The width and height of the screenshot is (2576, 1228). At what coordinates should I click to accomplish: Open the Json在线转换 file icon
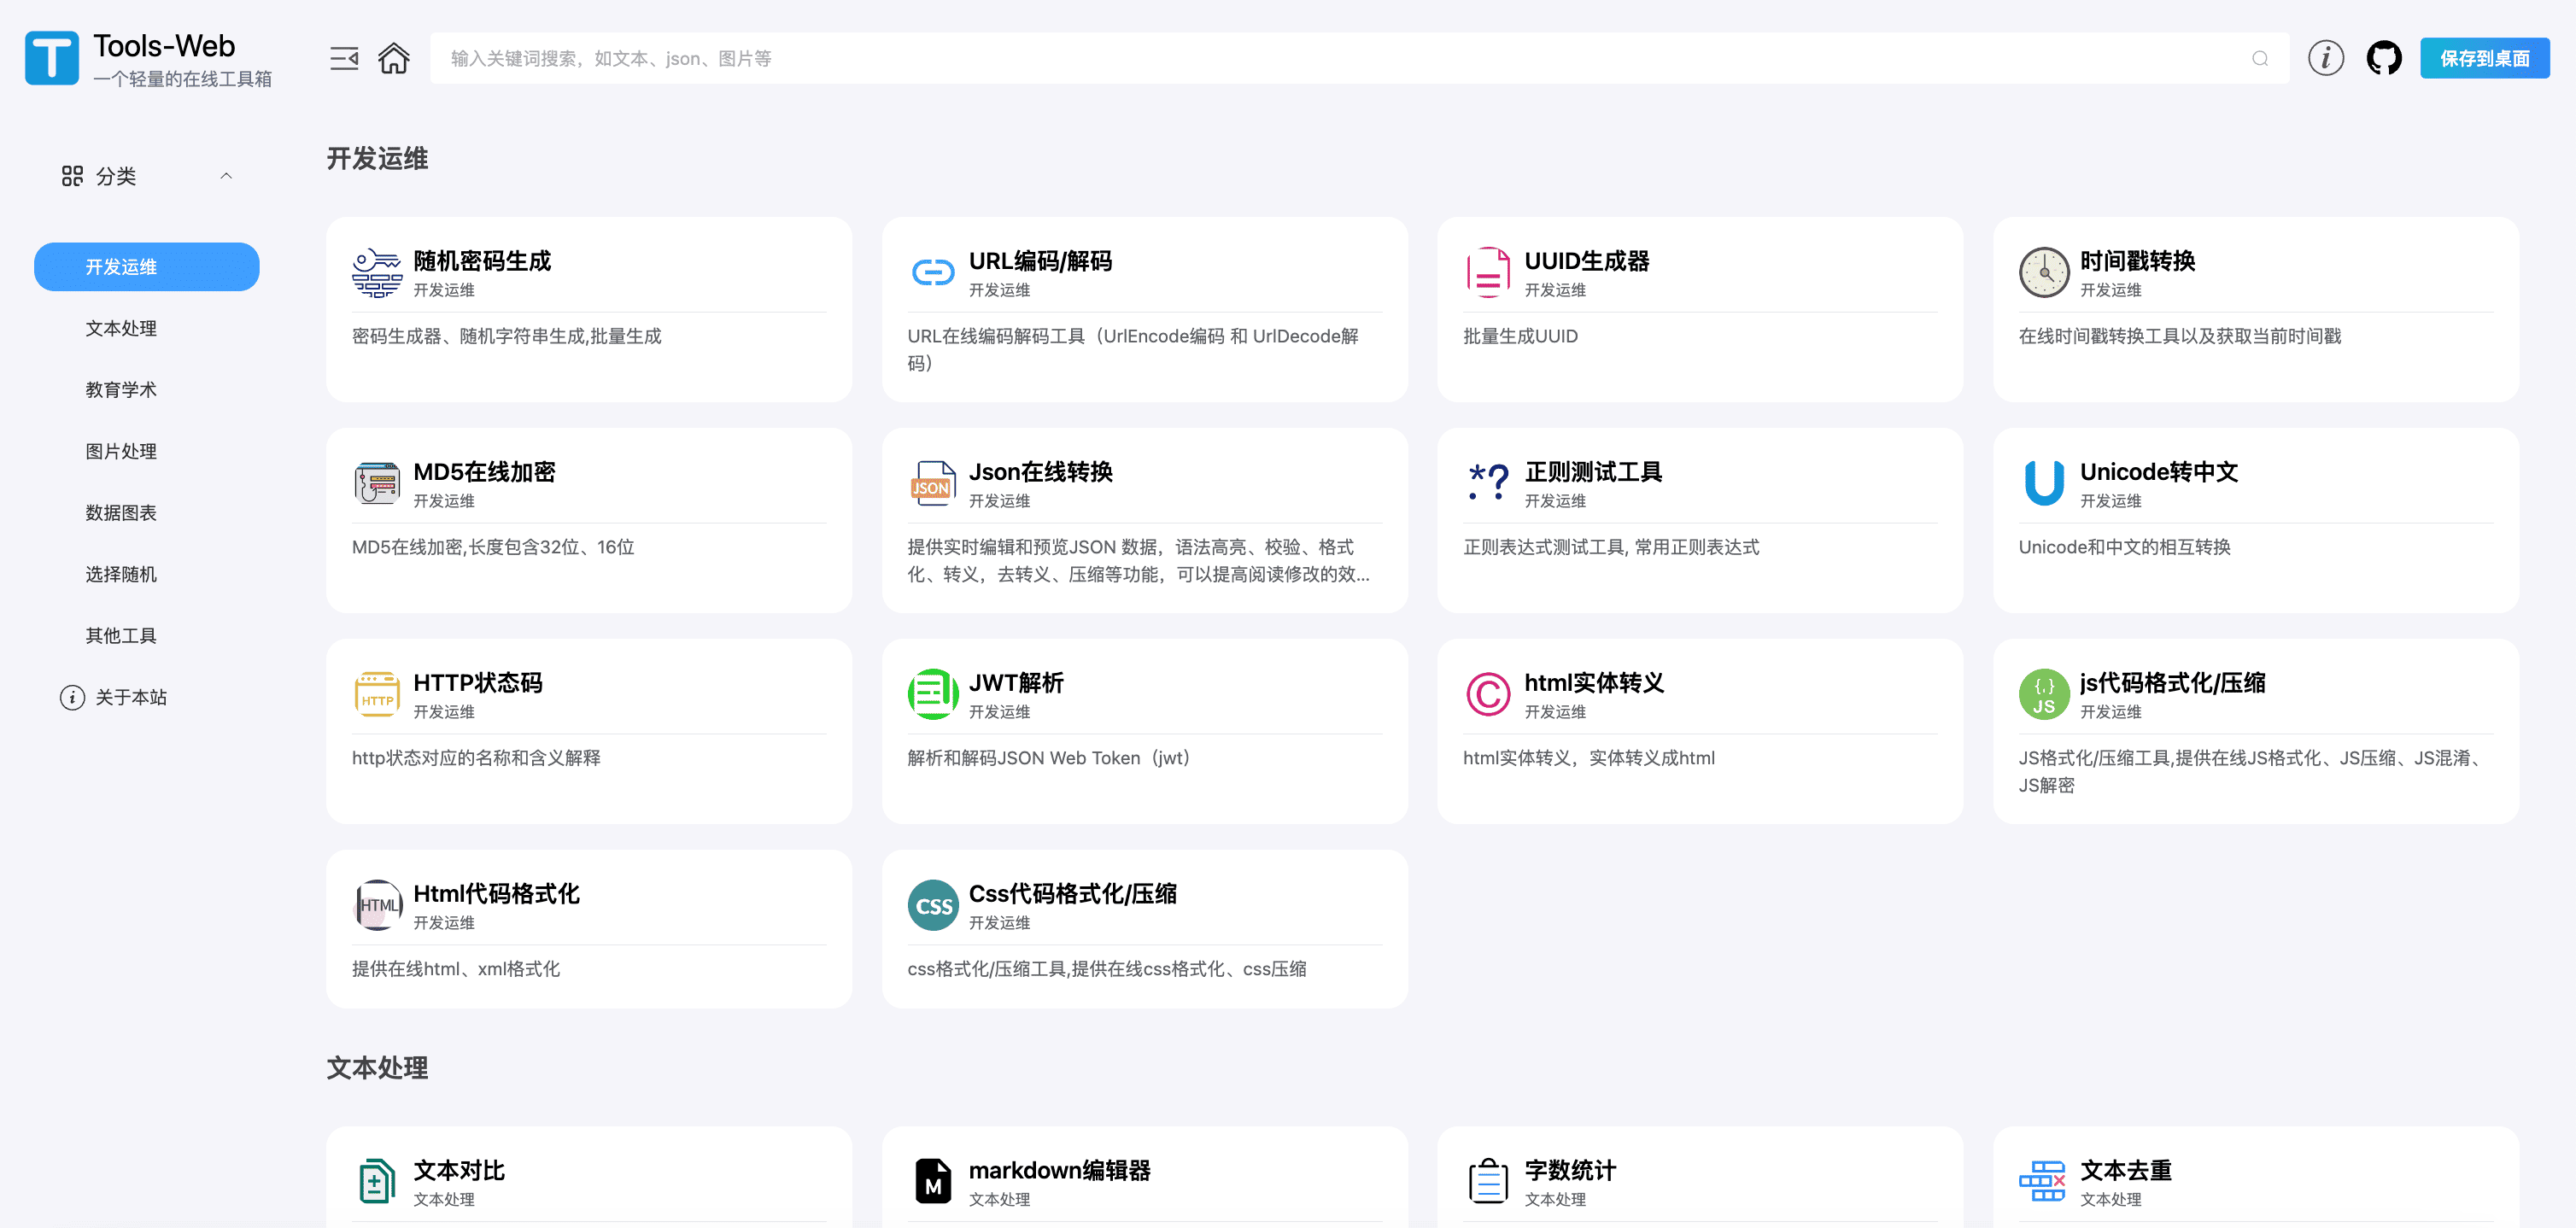click(x=932, y=483)
